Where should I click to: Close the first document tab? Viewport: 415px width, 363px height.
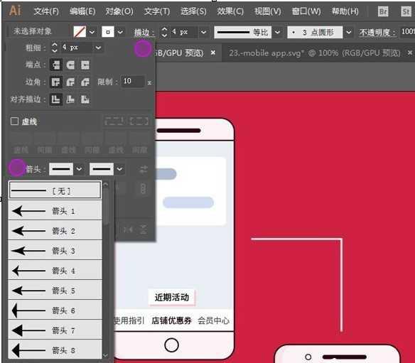(x=212, y=53)
